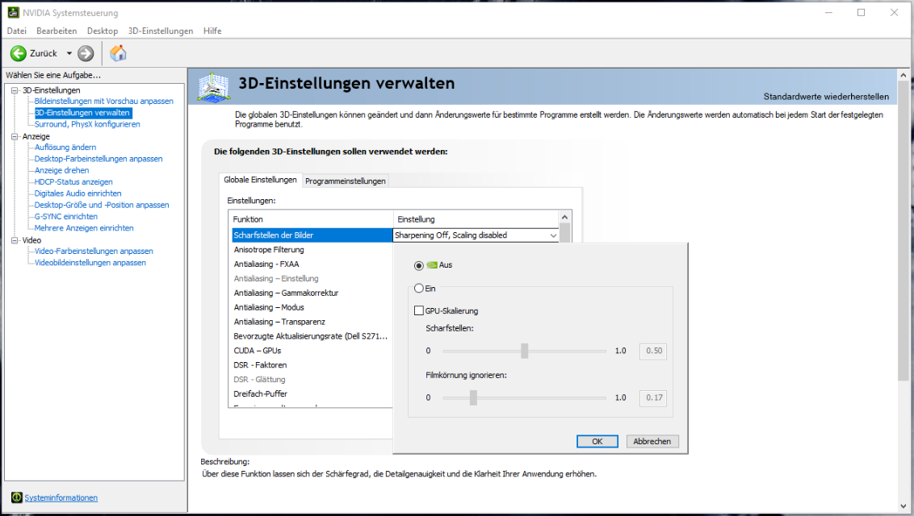Collapse the Anzeige tree node
Image resolution: width=914 pixels, height=516 pixels.
15,137
